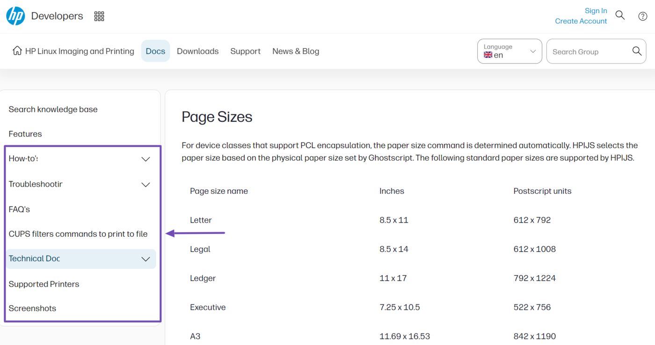Open the Support tab

click(245, 51)
